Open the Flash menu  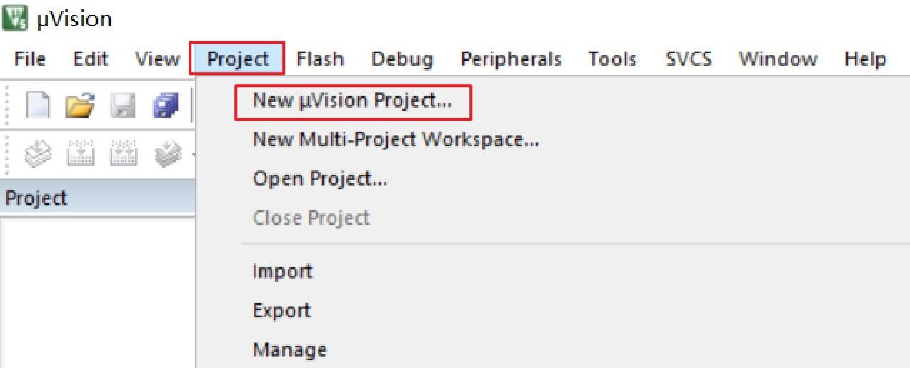coord(319,59)
